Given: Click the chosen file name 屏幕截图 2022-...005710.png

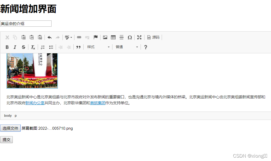Looking at the screenshot, I should (47, 128).
